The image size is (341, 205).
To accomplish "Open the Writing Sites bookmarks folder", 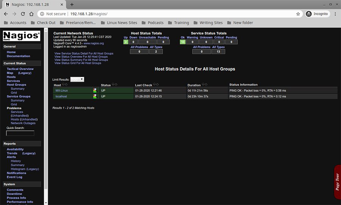I will click(208, 23).
